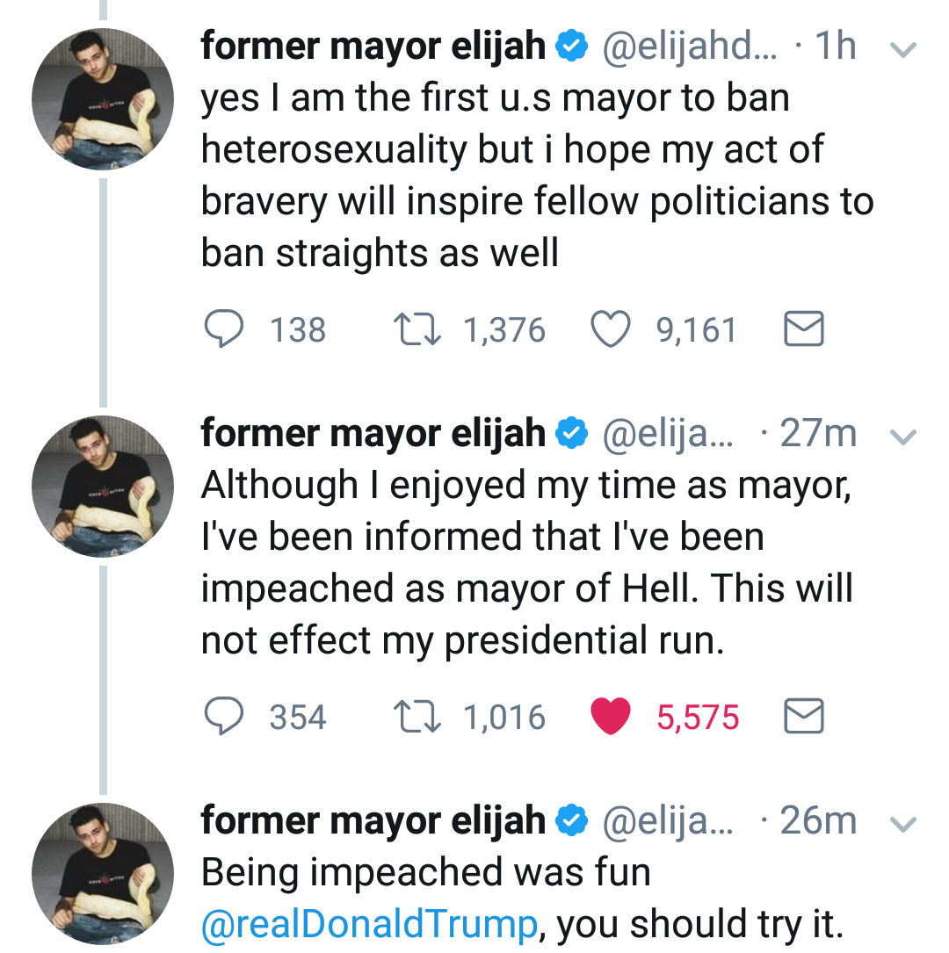Unlike the impeached mayor of Hell tweet

pyautogui.click(x=612, y=718)
